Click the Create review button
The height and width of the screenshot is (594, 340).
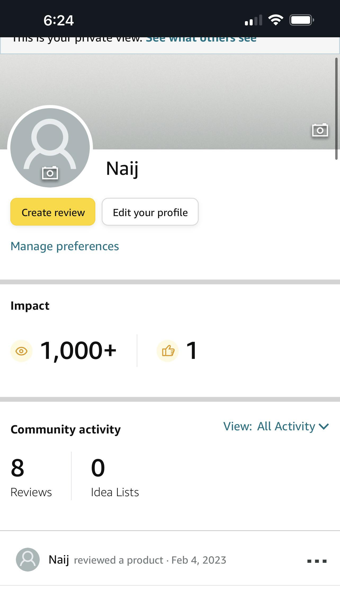[53, 212]
